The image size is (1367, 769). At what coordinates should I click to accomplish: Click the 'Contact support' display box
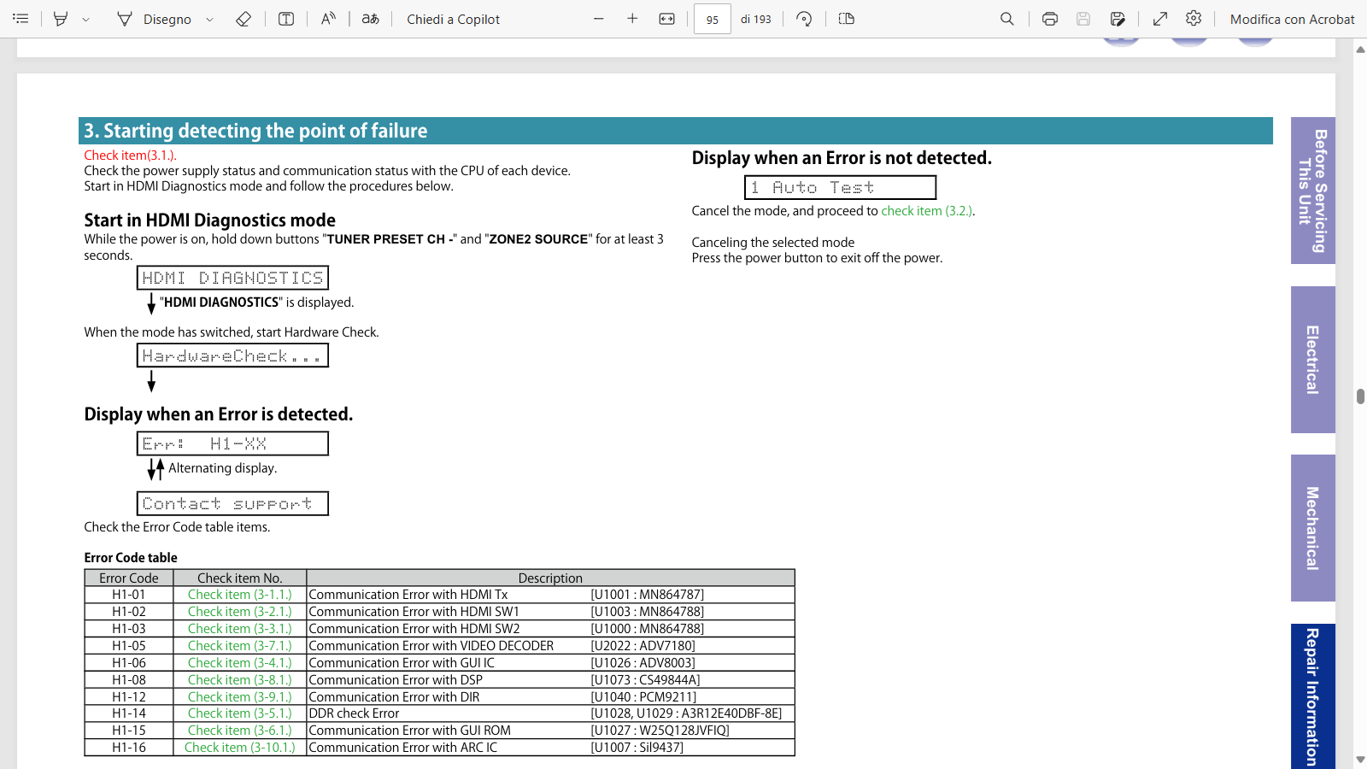[x=232, y=503]
